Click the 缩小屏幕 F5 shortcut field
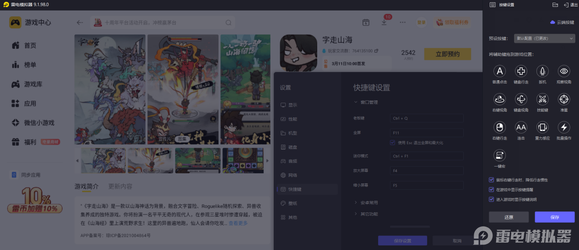Viewport: 579px width, 250px height. 427,186
